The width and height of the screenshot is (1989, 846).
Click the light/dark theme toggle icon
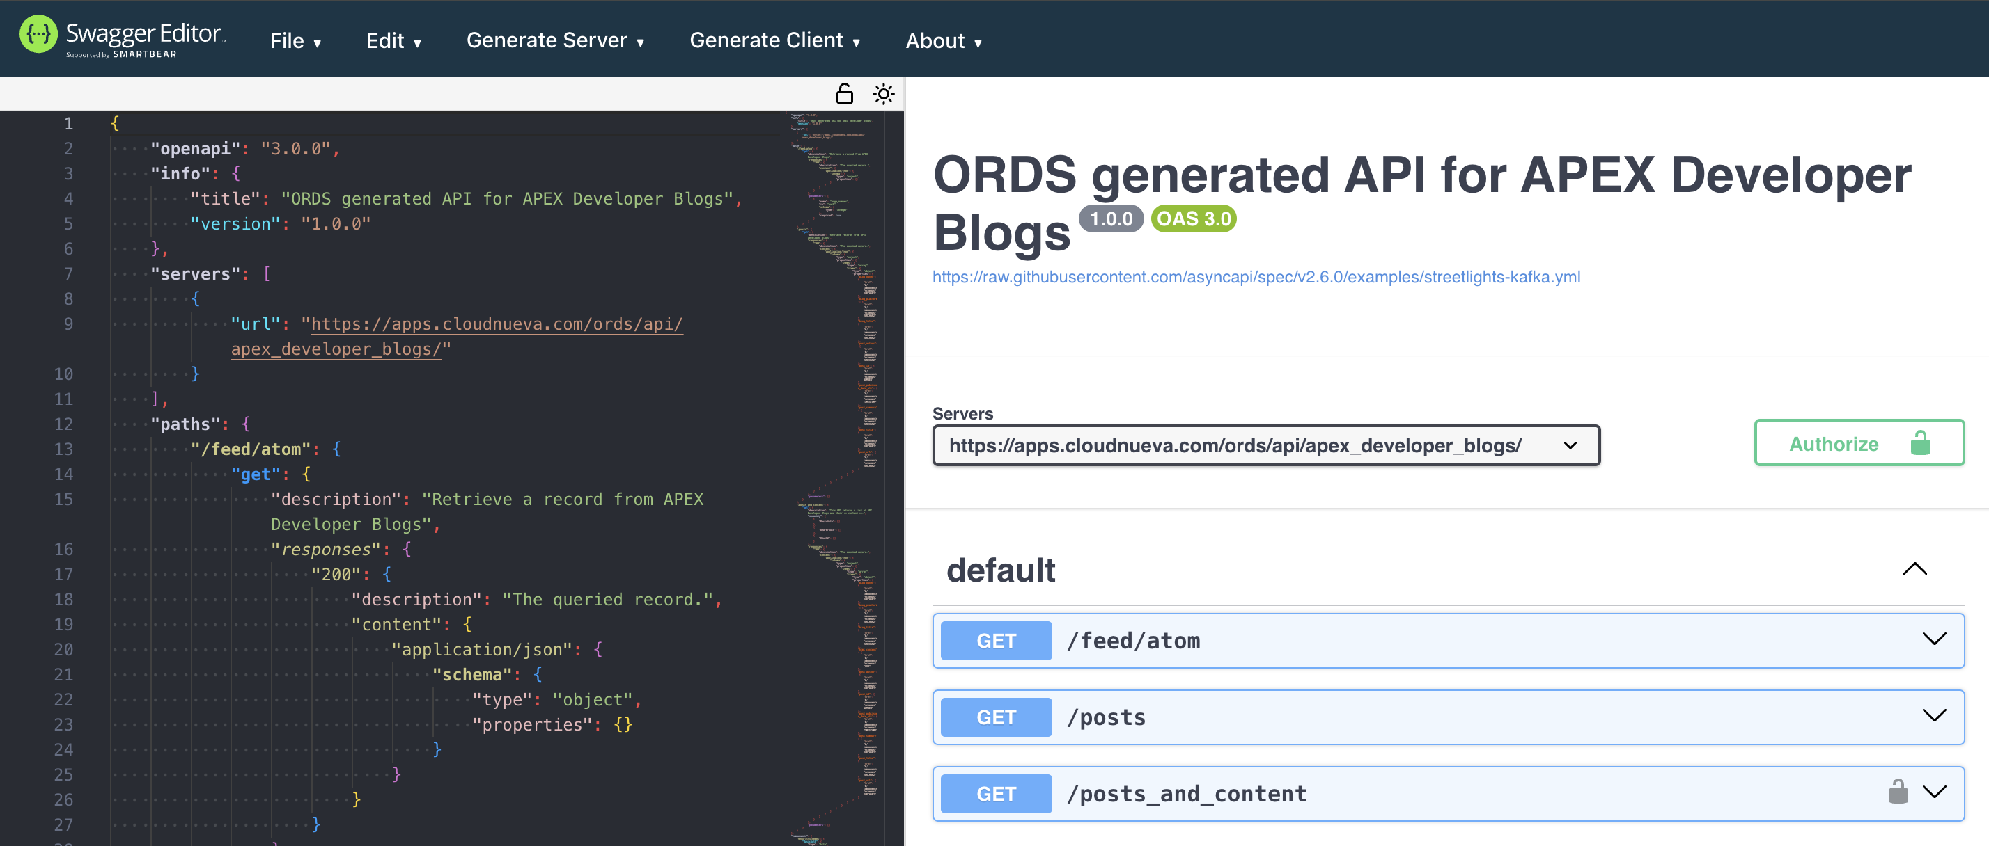tap(884, 94)
